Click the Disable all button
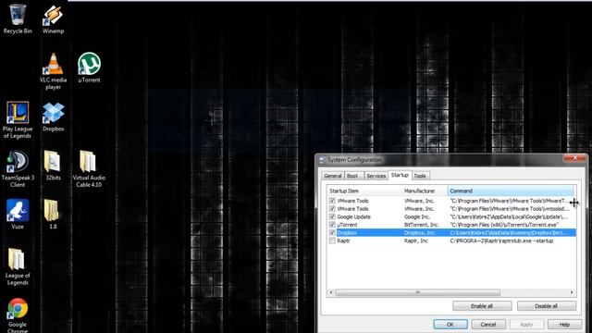The width and height of the screenshot is (592, 333). (547, 306)
